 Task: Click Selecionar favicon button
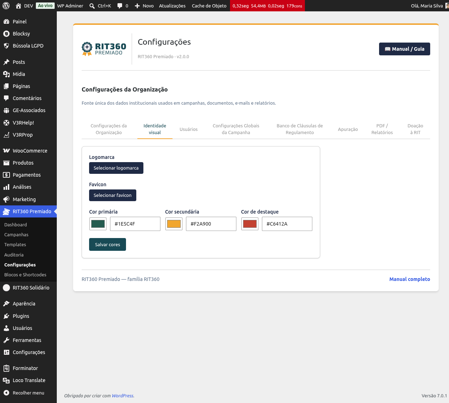click(113, 195)
